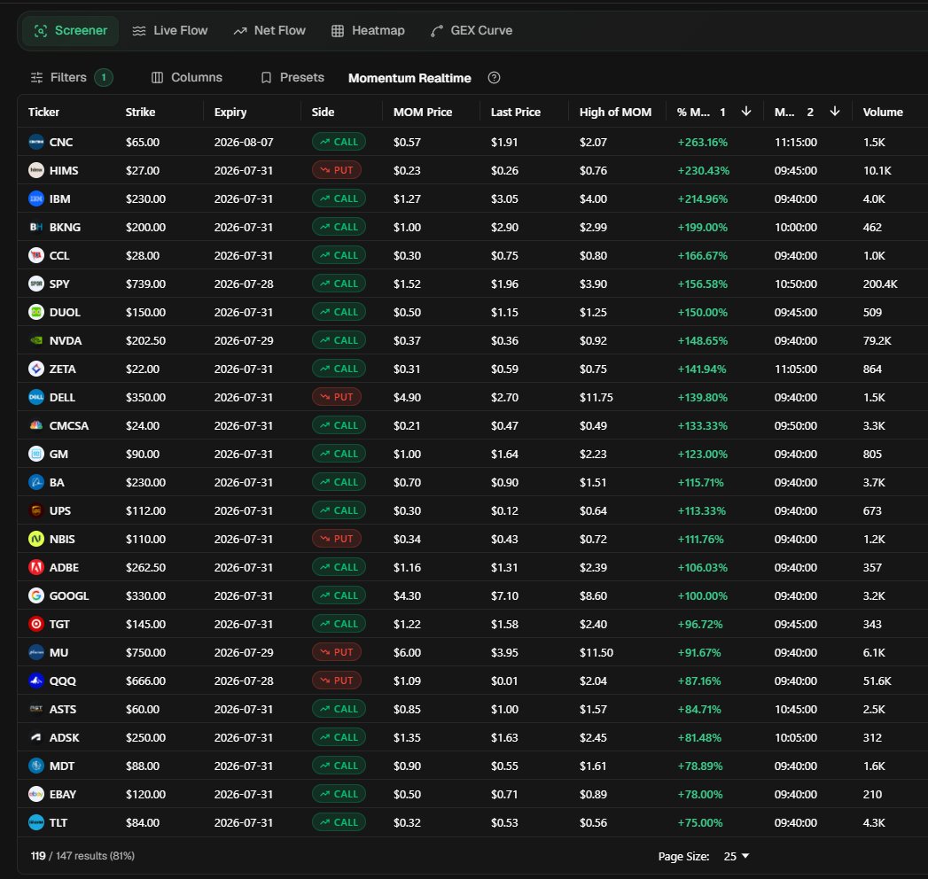Click the IBM ticker logo
Viewport: 928px width, 879px height.
point(36,198)
